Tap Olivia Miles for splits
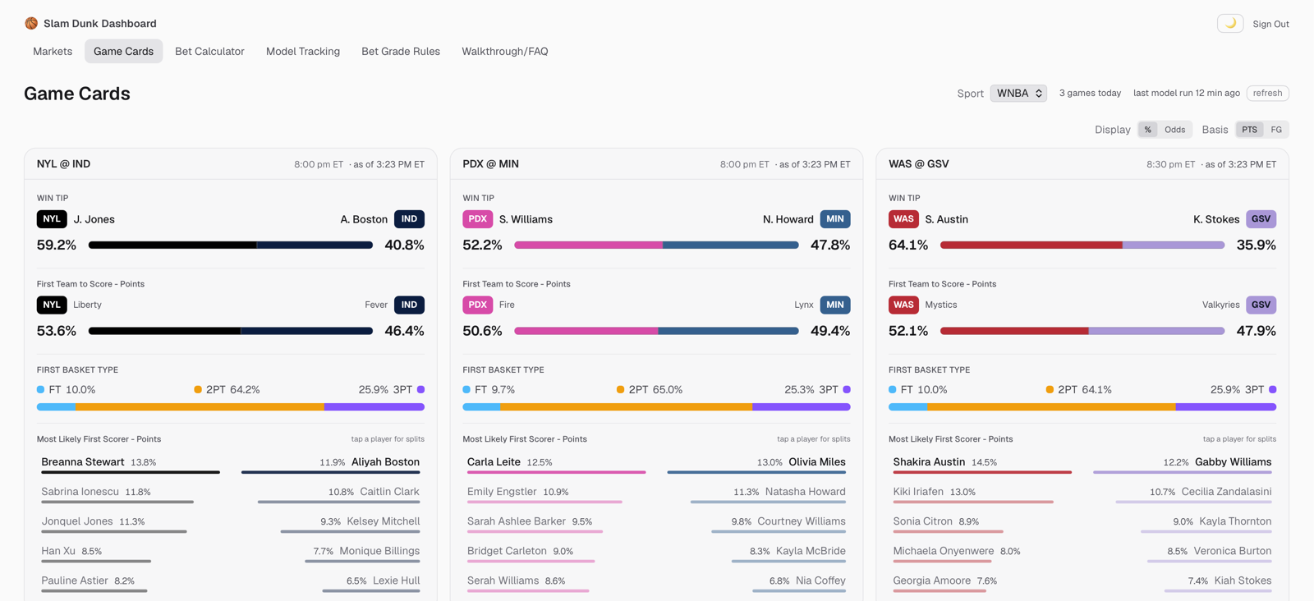1314x601 pixels. pos(756,465)
